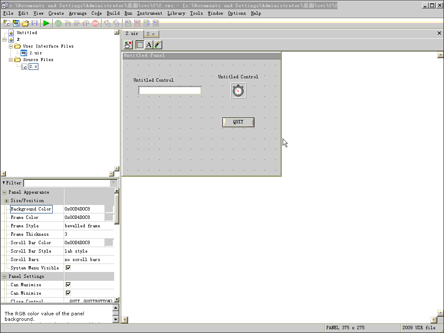Click the Frame Color swatch
The image size is (444, 333).
tap(109, 218)
